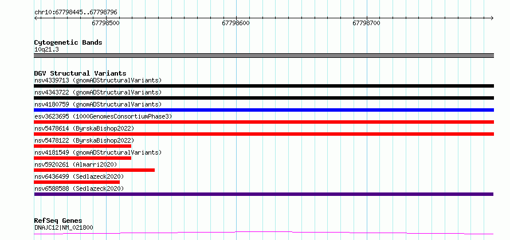Select the red esv3623695 variant bar
Screen dimensions: 510x240
tap(264, 122)
